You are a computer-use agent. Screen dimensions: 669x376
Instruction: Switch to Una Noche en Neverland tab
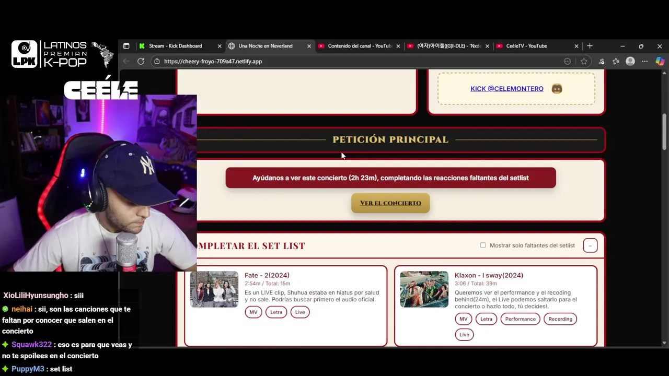(x=264, y=46)
